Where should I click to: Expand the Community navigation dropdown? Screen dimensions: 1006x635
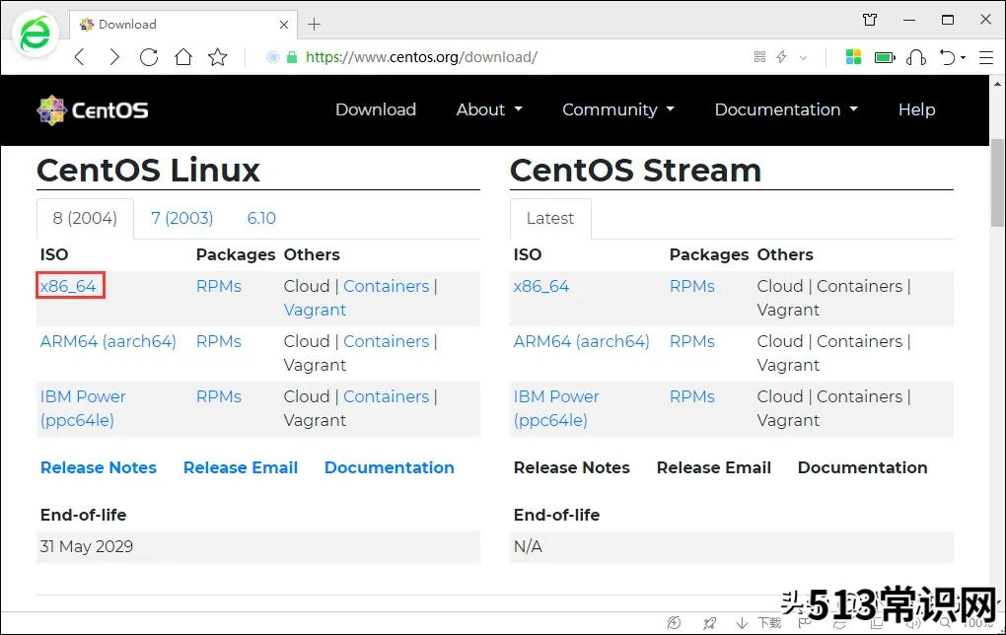pyautogui.click(x=617, y=109)
